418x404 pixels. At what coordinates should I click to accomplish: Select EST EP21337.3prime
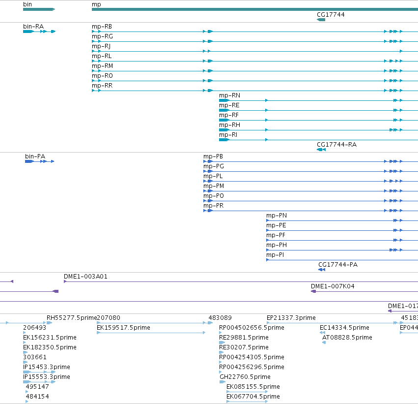(291, 318)
